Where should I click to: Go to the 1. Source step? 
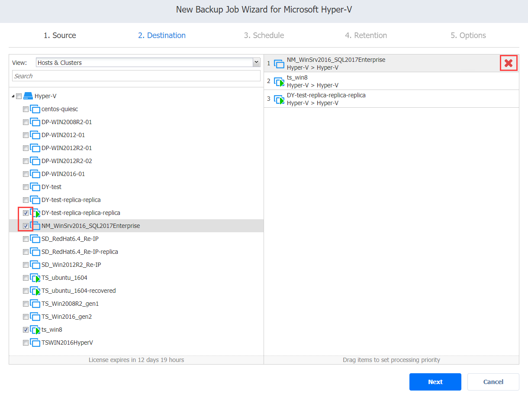coord(60,35)
